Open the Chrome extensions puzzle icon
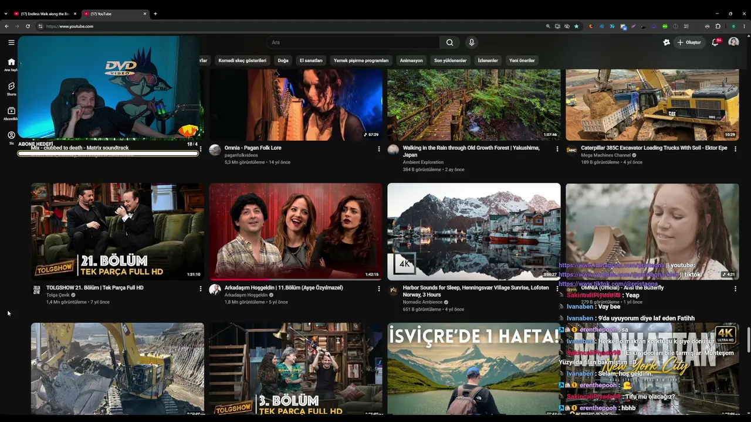Viewport: 751px width, 422px height. coord(718,26)
